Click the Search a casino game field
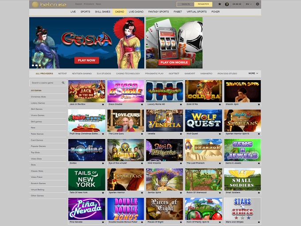The height and width of the screenshot is (226, 301). [x=45, y=83]
